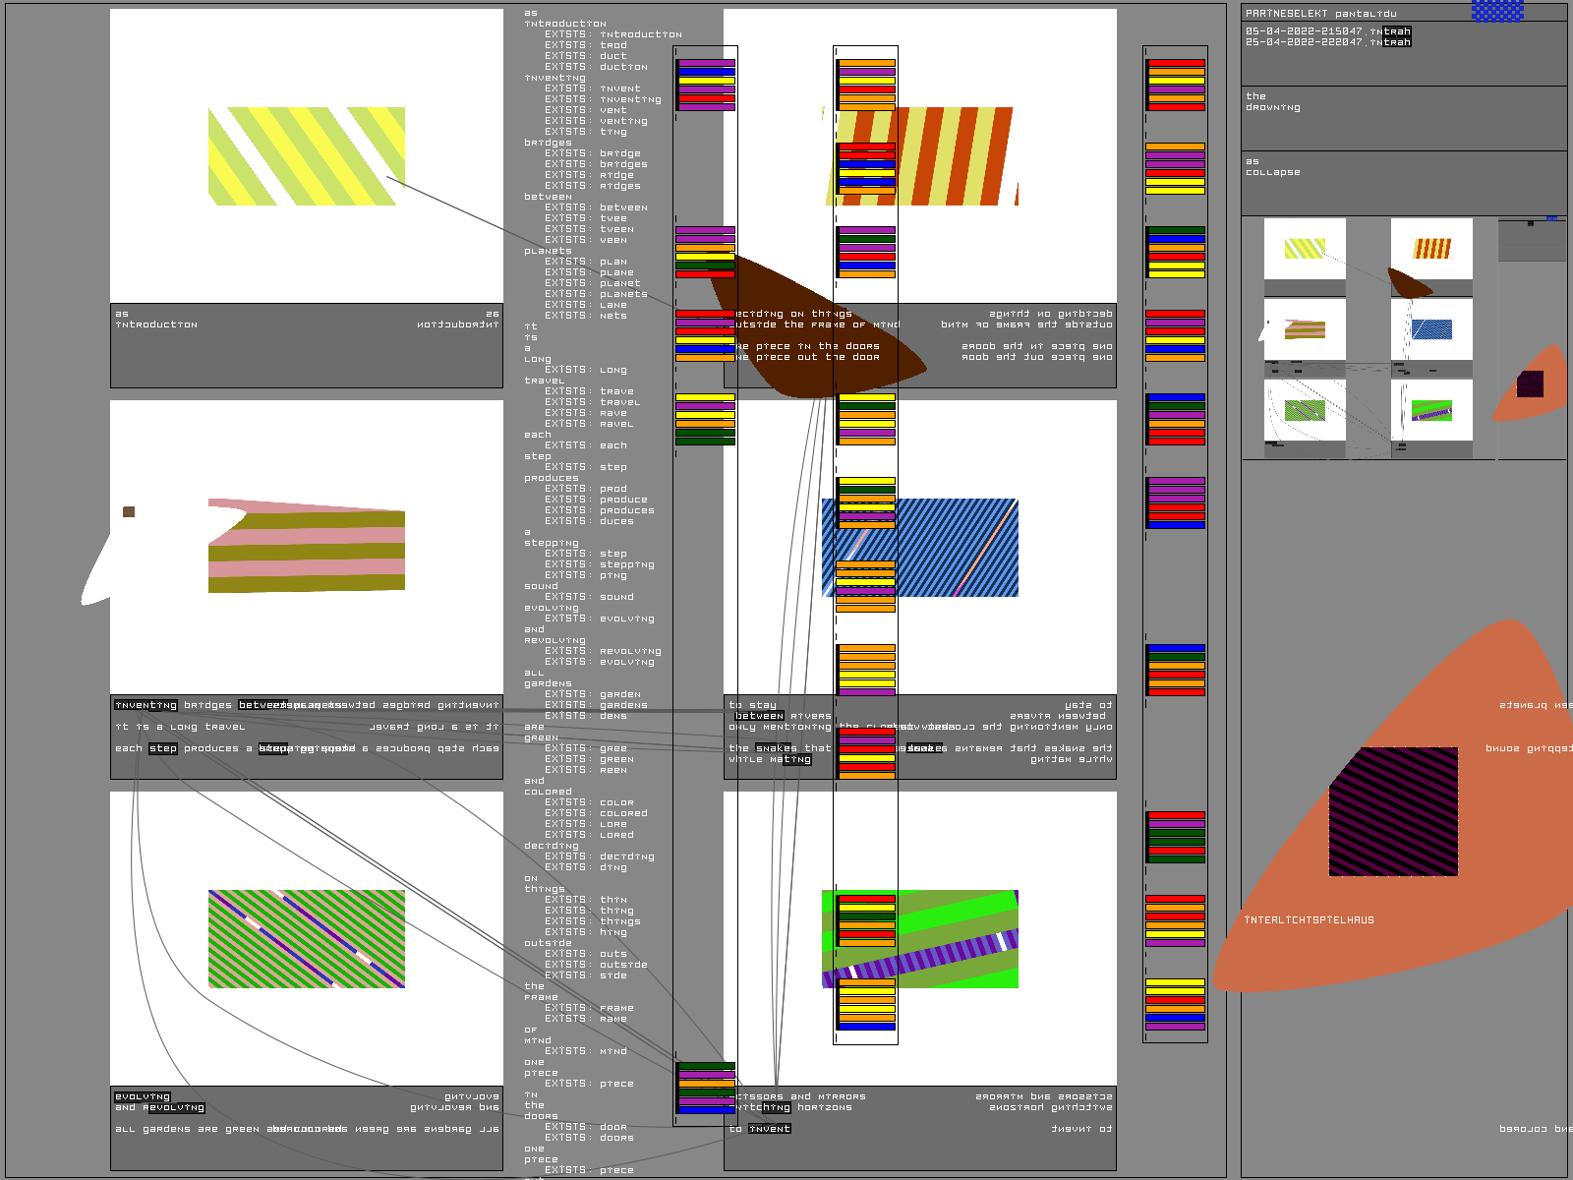Image resolution: width=1573 pixels, height=1180 pixels.
Task: Select the "the drowning" text panel
Action: [x=1403, y=118]
